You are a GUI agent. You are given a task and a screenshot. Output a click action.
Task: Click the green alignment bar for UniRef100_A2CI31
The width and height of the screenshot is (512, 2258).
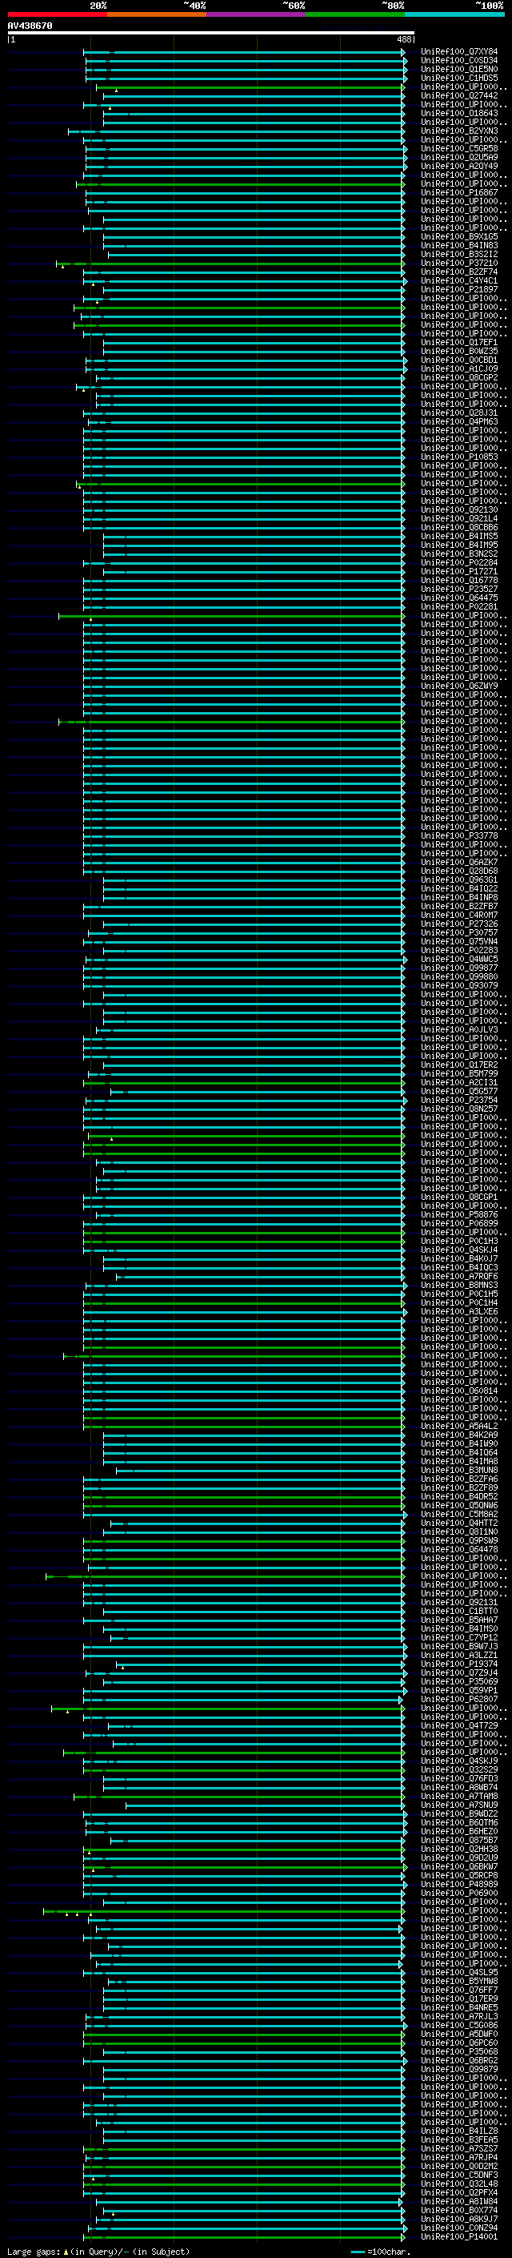click(244, 1083)
